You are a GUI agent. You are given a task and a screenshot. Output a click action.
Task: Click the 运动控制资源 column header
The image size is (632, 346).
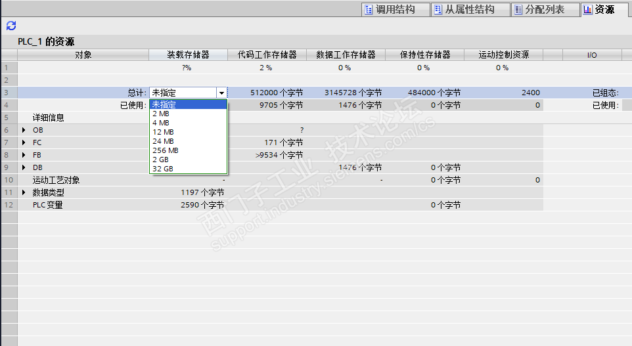503,54
